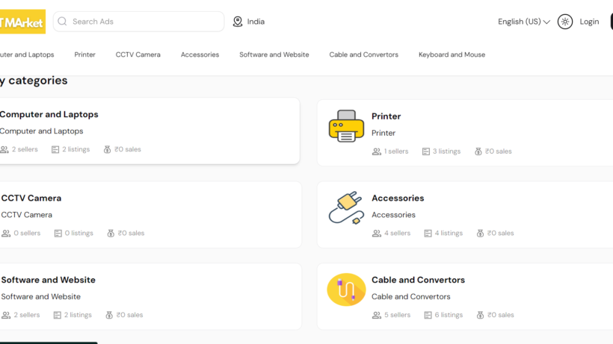
Task: Click the location pin icon beside India
Action: [238, 22]
